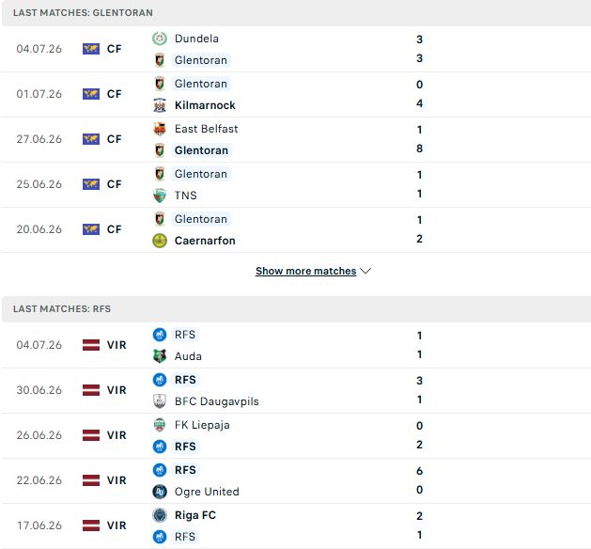Open the Show more matches link

point(305,271)
